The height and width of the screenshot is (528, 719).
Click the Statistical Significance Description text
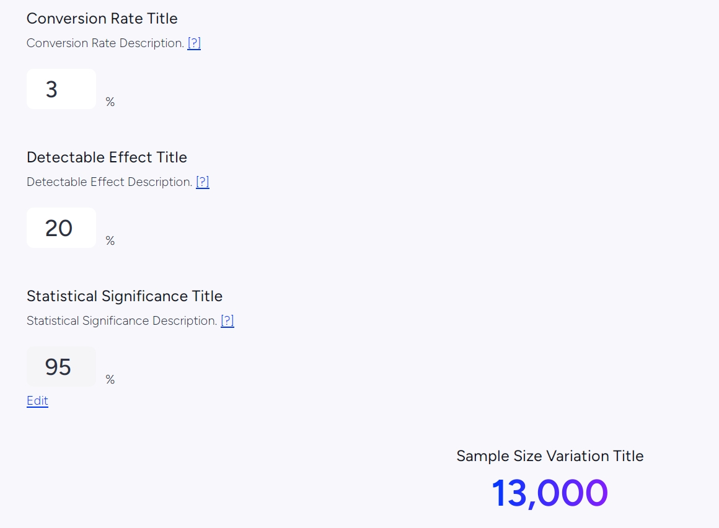(122, 321)
